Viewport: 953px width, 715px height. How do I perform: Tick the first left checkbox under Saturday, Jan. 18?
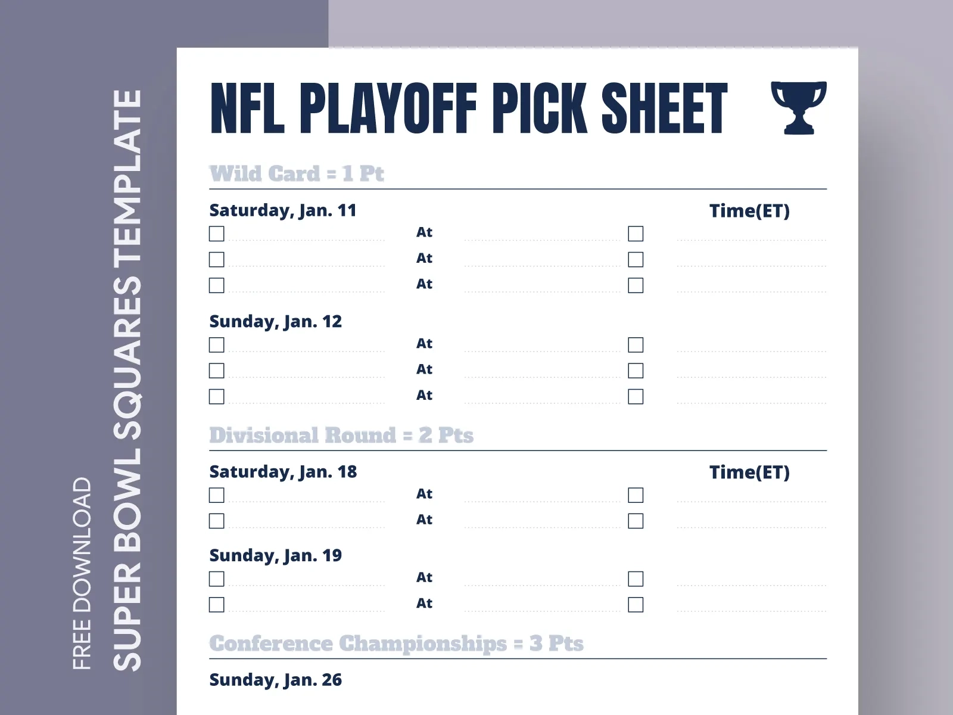[217, 495]
